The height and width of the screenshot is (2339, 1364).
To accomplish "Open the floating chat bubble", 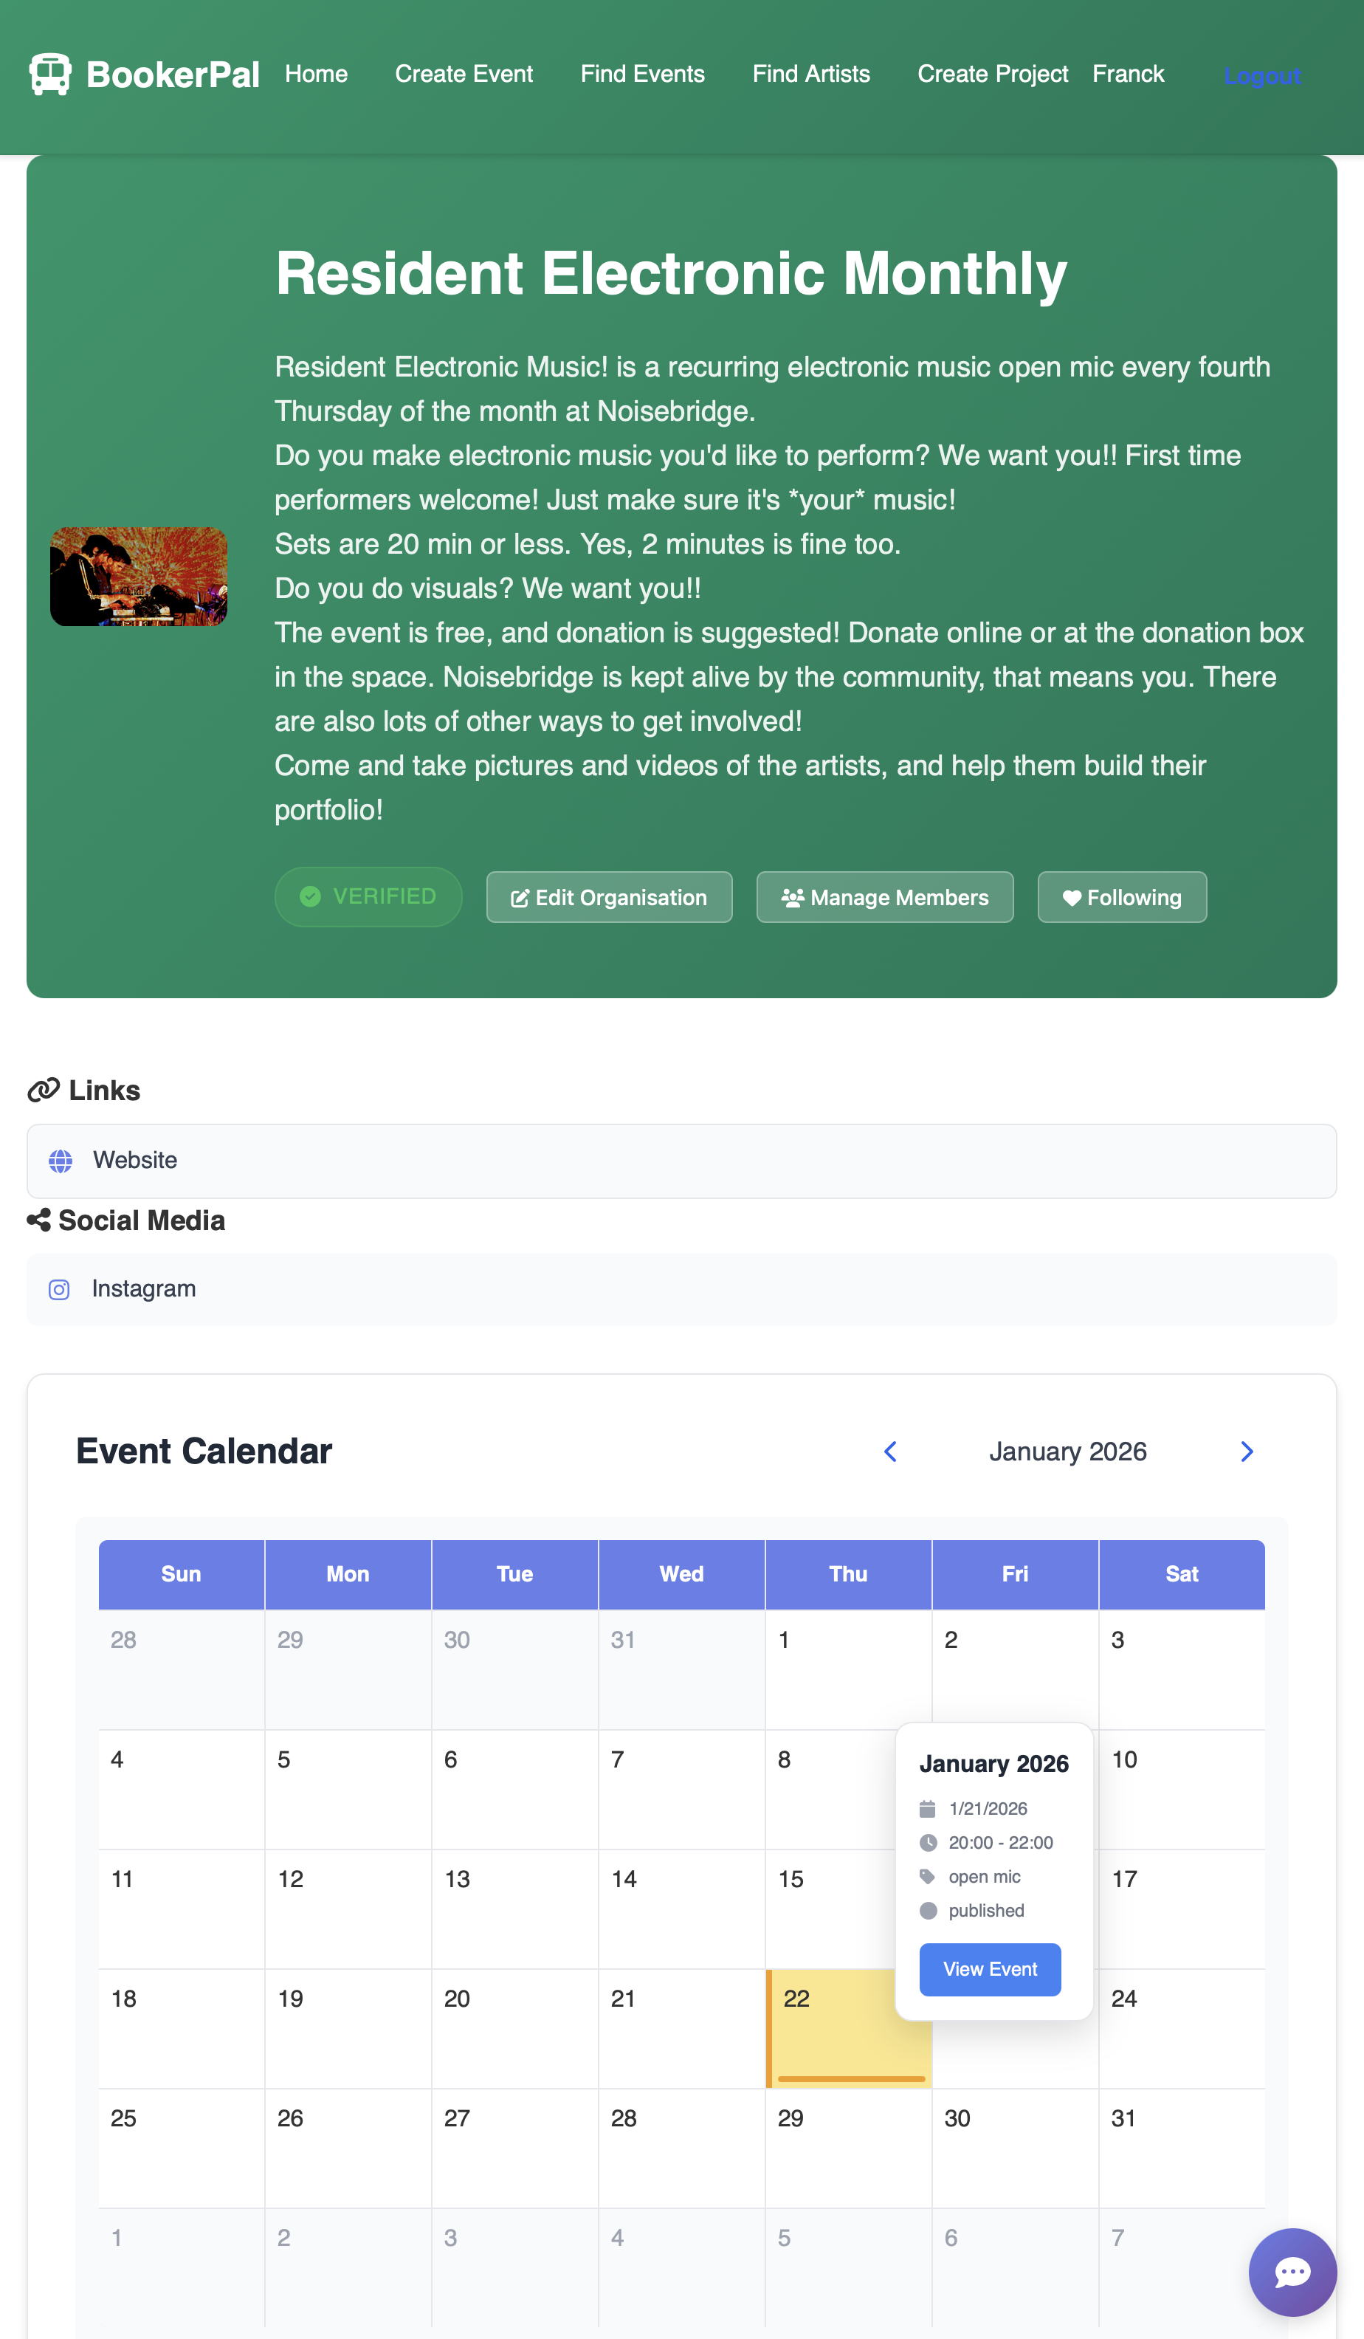I will click(1292, 2273).
